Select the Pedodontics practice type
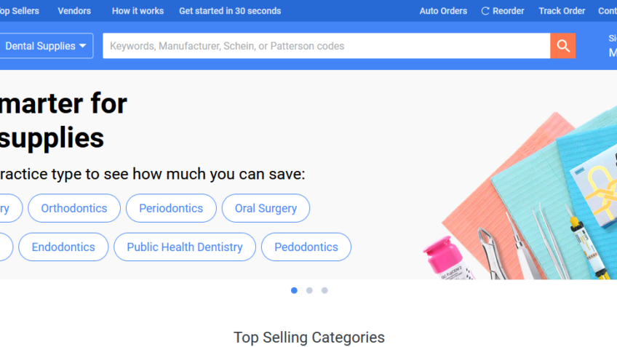617x347 pixels. pos(306,247)
